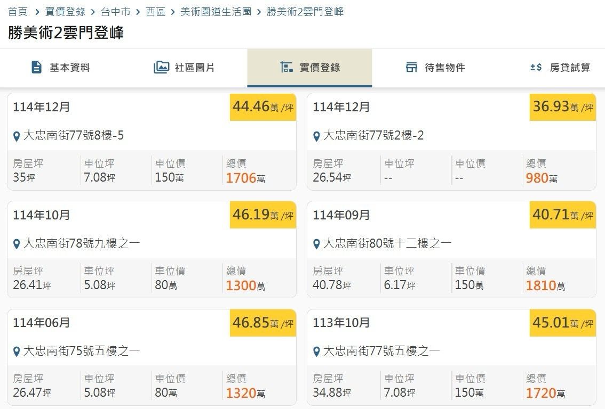This screenshot has width=605, height=409.
Task: Open the 房貸試算 tab
Action: (560, 68)
